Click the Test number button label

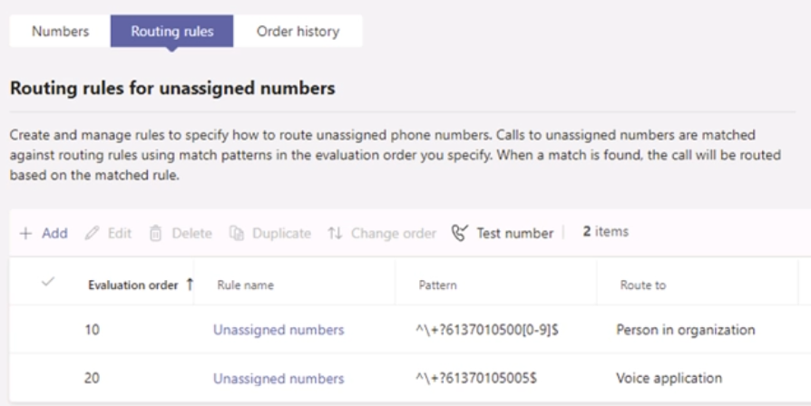pos(514,233)
